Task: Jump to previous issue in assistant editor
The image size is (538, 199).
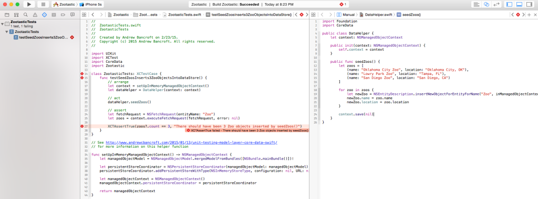Action: tap(513, 15)
